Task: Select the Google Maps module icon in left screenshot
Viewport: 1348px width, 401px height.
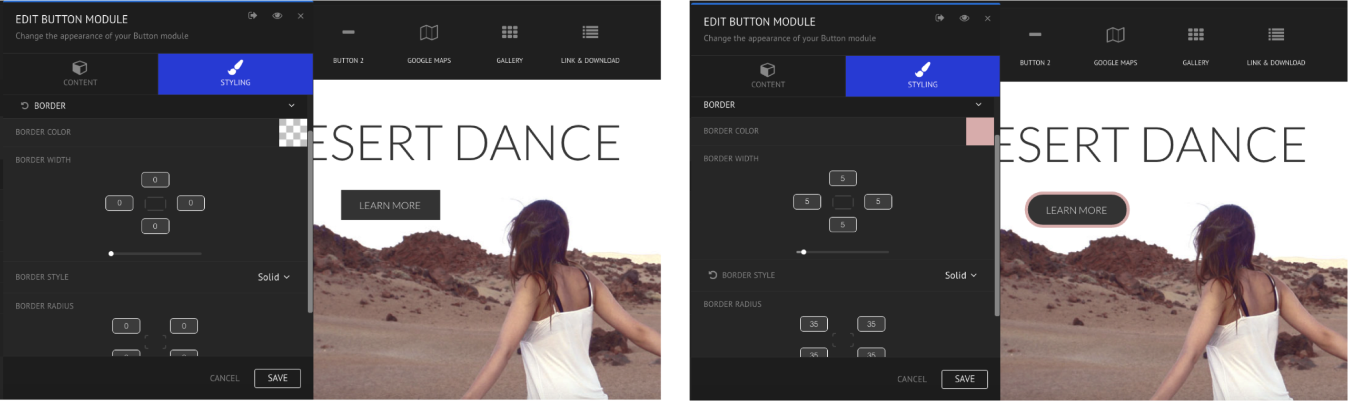Action: coord(429,33)
